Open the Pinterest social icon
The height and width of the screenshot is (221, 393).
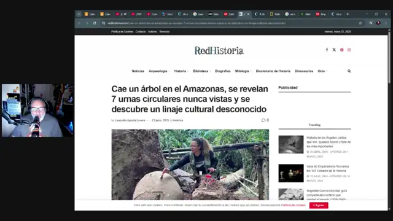click(x=341, y=50)
